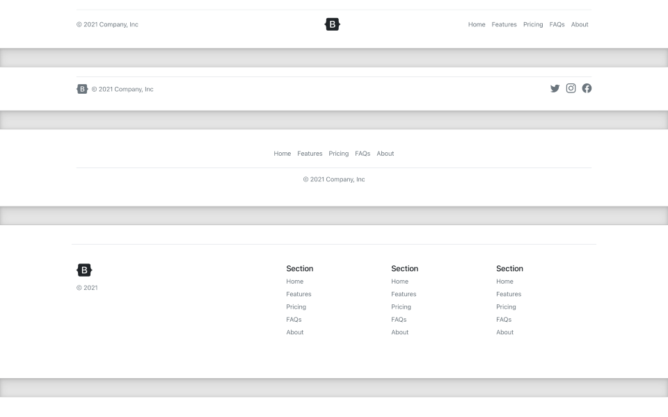
Task: Click Home in the centered footer menu
Action: (283, 154)
